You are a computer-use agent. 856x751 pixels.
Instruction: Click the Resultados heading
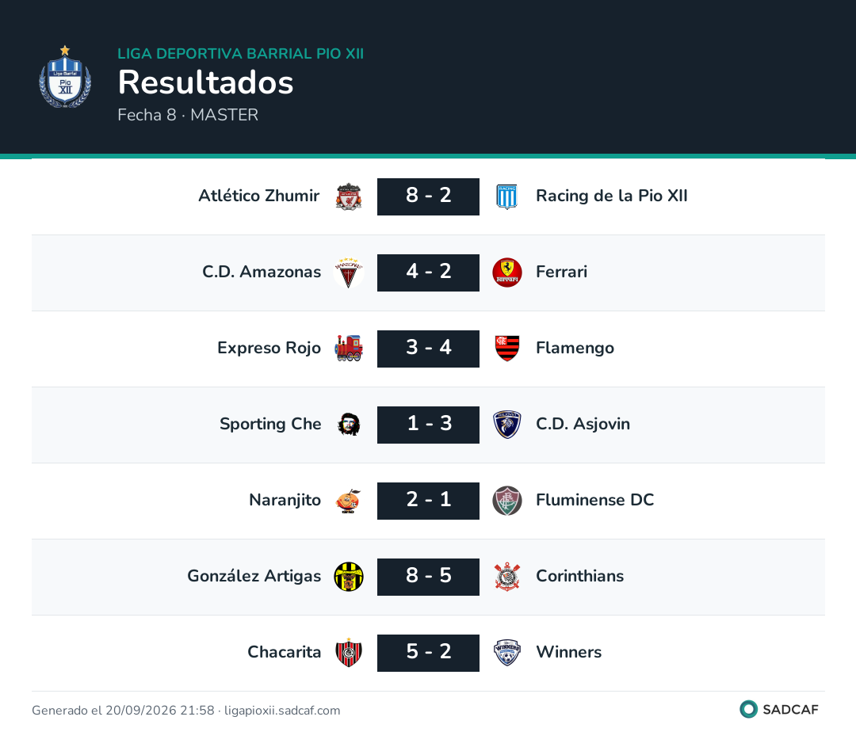(x=206, y=82)
